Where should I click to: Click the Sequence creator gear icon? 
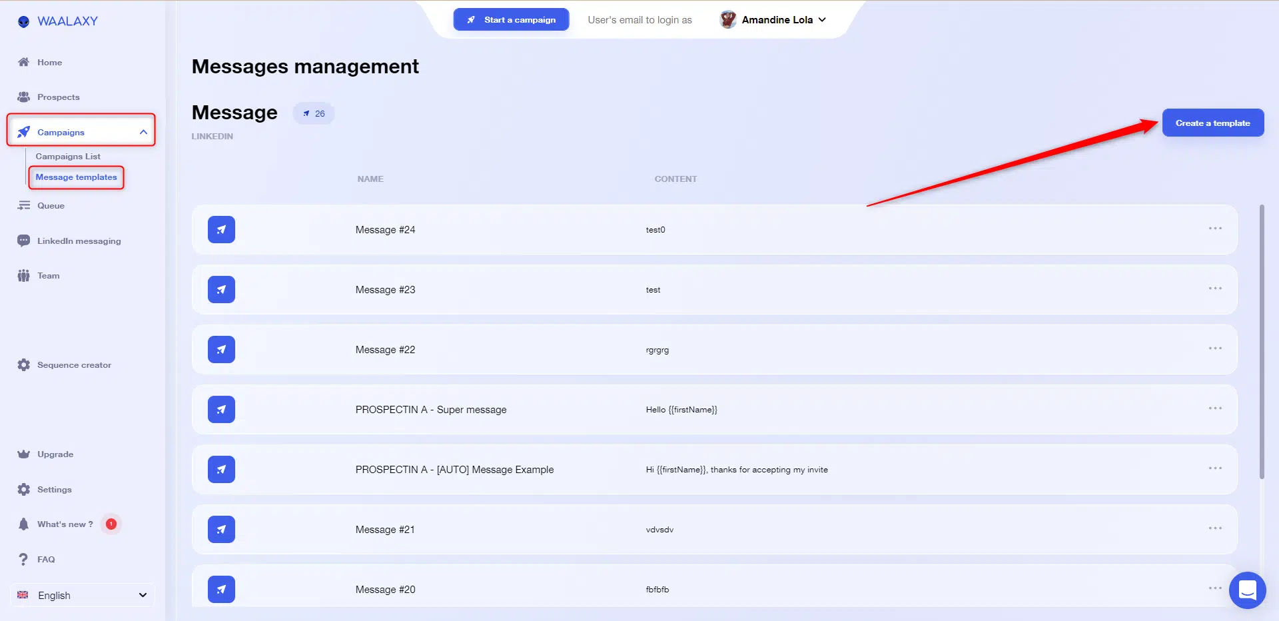point(23,364)
